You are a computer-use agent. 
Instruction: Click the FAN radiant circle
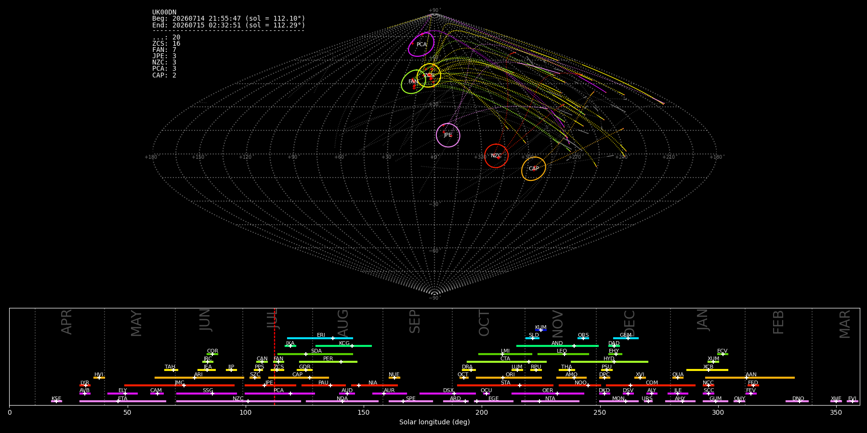tap(413, 82)
